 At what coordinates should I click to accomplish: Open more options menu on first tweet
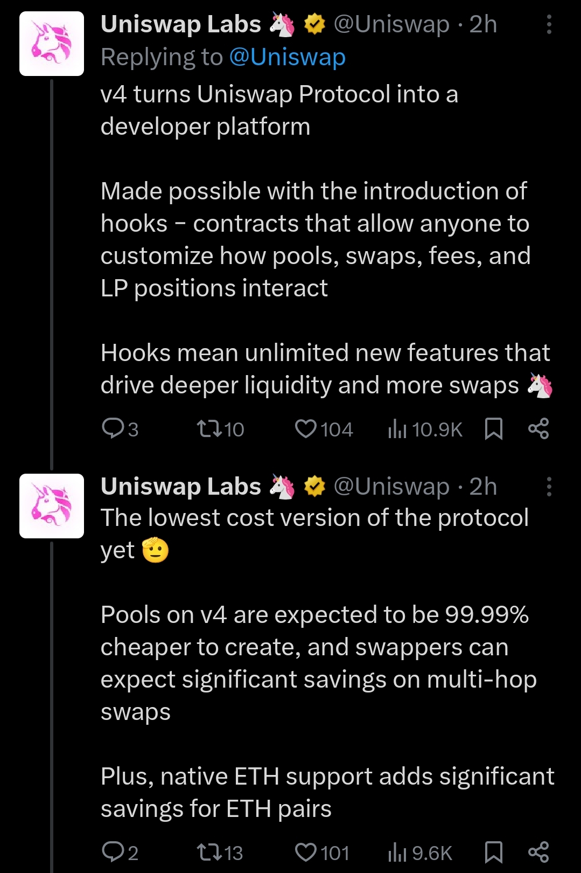point(549,25)
